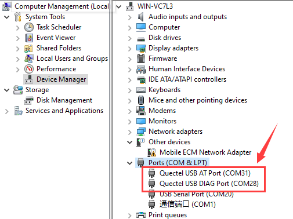Expand the Display adapters category
Viewport: 293px width, 219px height.
pos(130,49)
